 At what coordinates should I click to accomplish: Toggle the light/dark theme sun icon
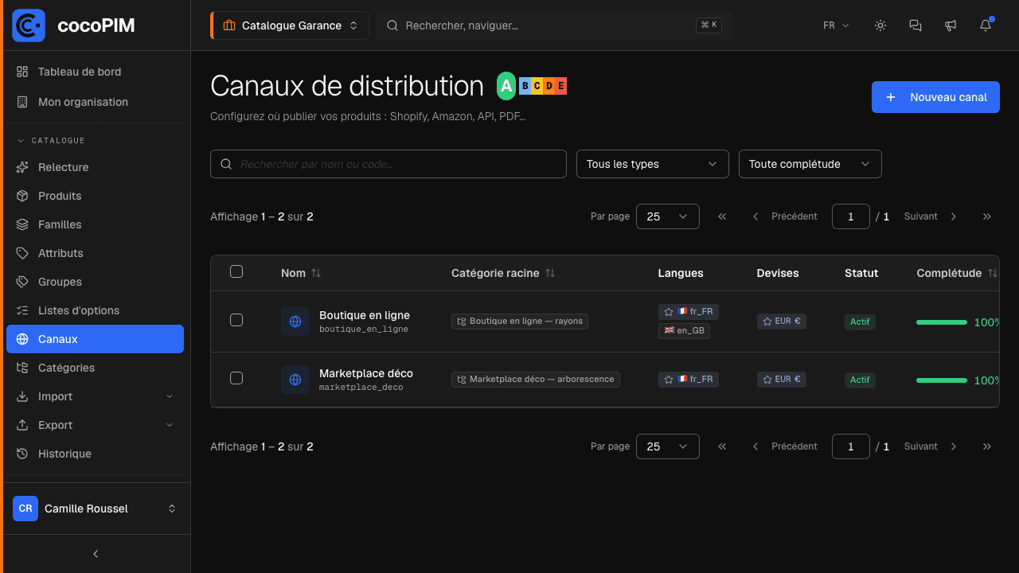point(880,25)
